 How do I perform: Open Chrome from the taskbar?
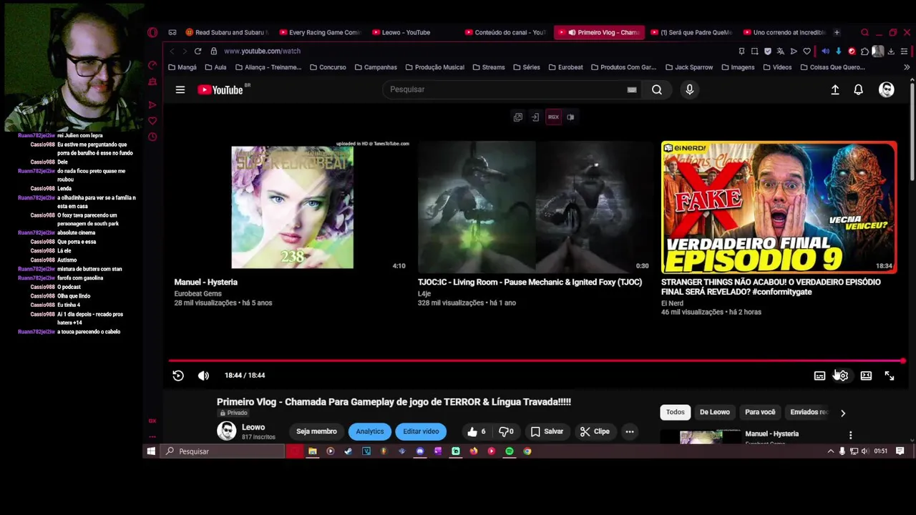tap(527, 451)
